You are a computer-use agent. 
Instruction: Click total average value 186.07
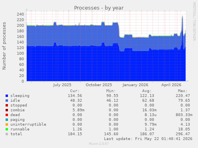(147, 134)
